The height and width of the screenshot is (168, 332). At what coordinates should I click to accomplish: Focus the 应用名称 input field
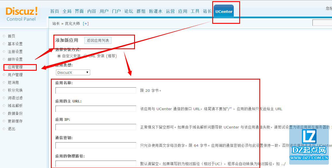click(96, 90)
